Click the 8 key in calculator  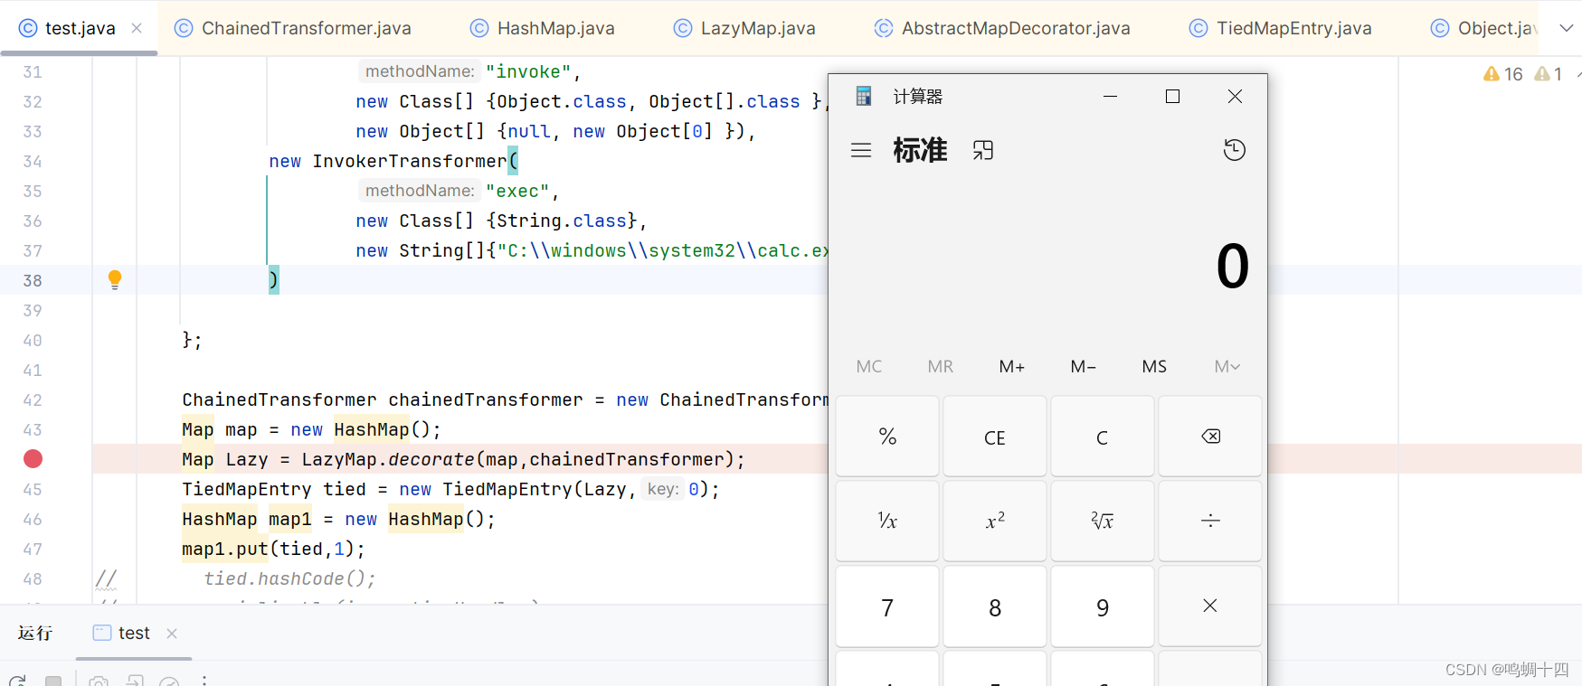995,606
